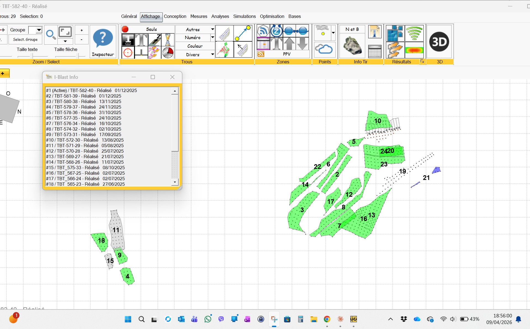Expand the Divers dropdown arrow
Viewport: 530px width, 329px height.
point(212,54)
